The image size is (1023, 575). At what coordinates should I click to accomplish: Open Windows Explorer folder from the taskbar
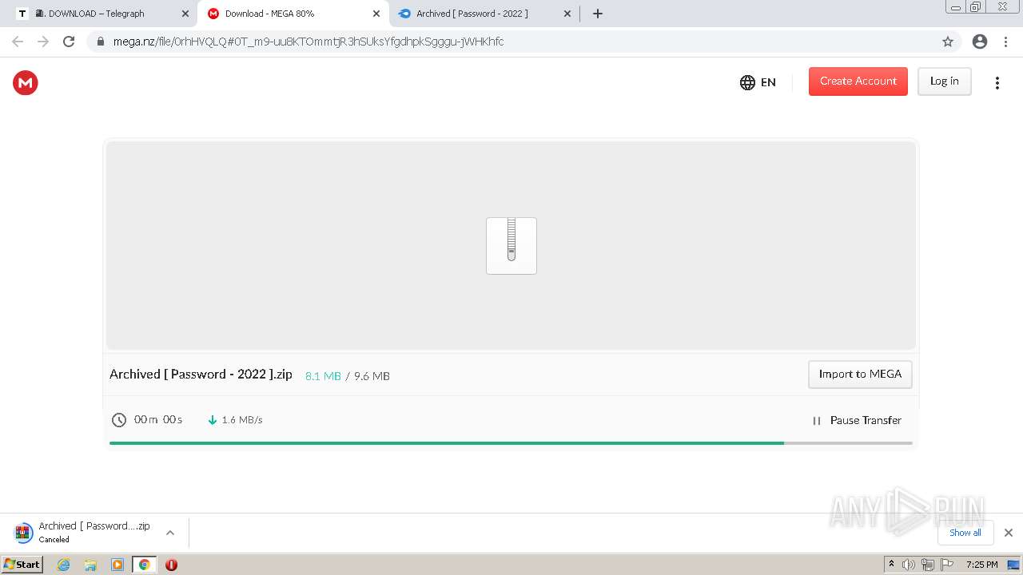[90, 565]
